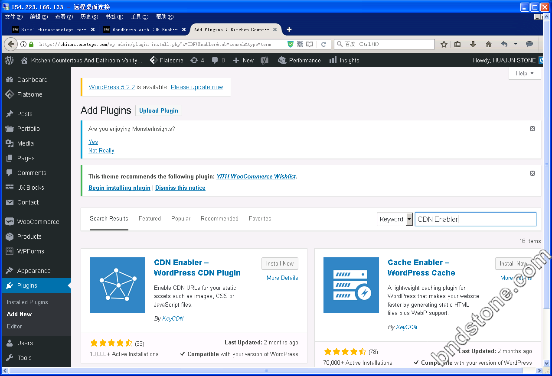Viewport: 552px width, 376px height.
Task: Click the green shield icon in address bar
Action: [x=291, y=44]
